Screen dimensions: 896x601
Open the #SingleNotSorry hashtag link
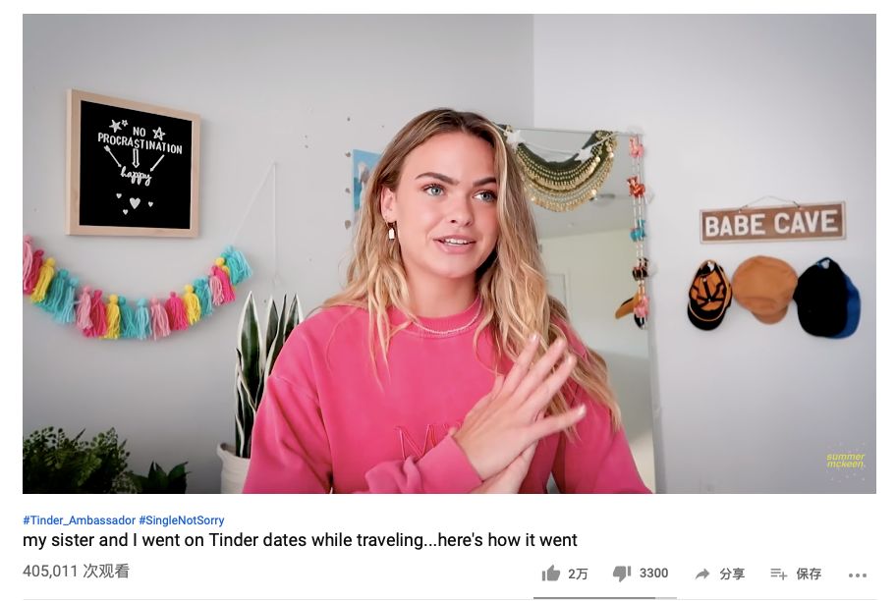click(182, 519)
